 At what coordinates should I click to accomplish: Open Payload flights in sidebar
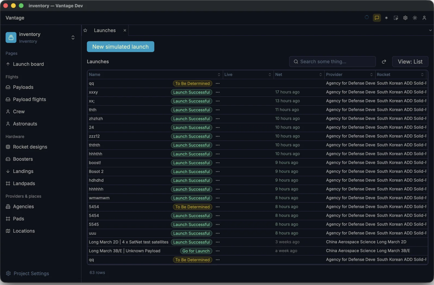click(29, 100)
